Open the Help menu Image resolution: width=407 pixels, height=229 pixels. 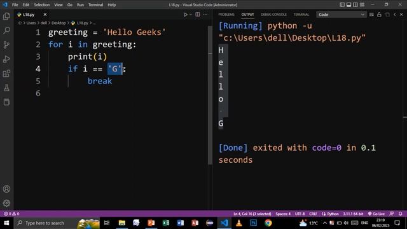tap(112, 4)
